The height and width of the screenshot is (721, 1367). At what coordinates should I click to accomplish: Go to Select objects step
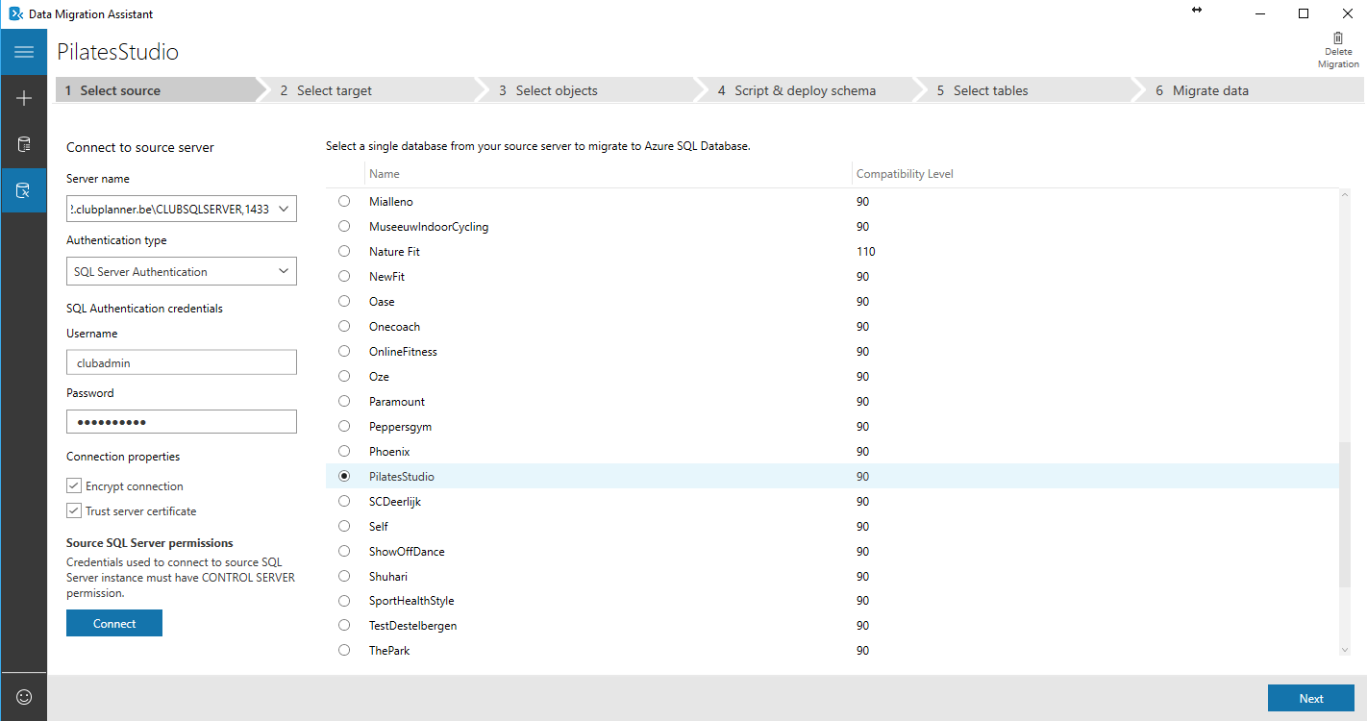(556, 90)
